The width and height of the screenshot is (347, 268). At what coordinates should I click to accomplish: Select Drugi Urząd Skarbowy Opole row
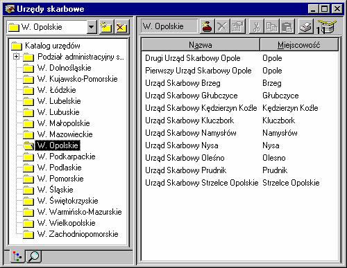coord(239,58)
